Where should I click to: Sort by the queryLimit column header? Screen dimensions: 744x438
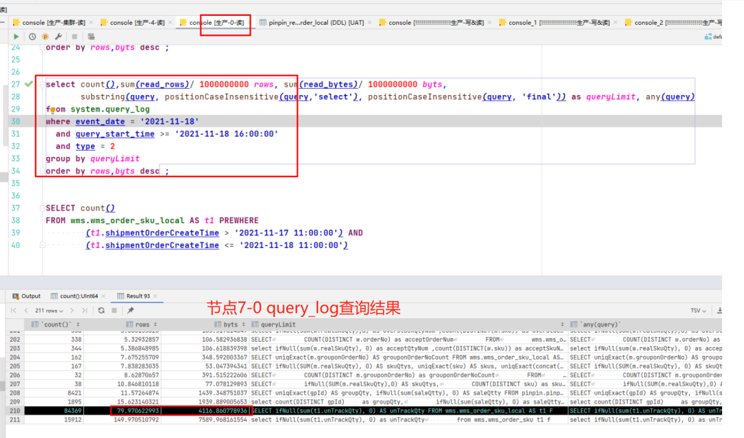tap(408, 324)
